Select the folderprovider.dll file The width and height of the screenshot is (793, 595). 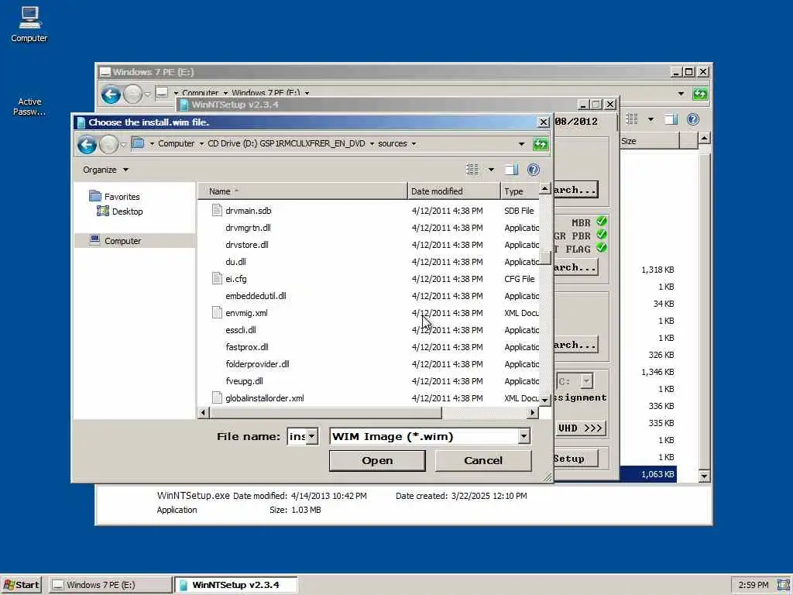coord(257,364)
